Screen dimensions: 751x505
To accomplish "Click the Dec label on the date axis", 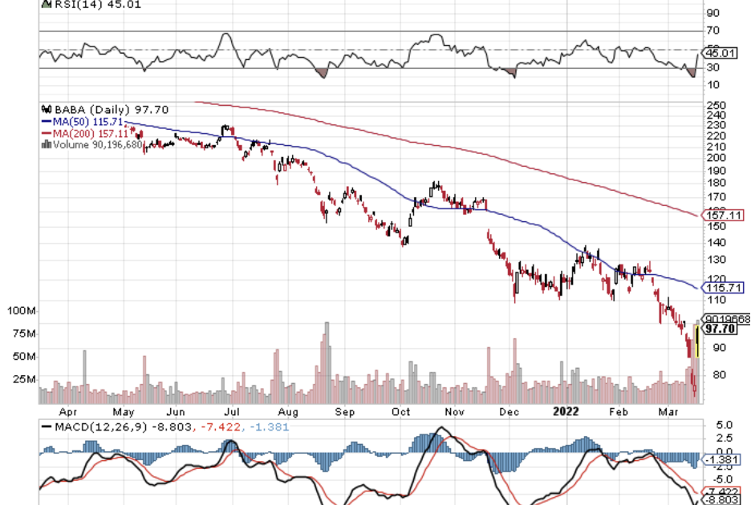I will click(x=508, y=411).
